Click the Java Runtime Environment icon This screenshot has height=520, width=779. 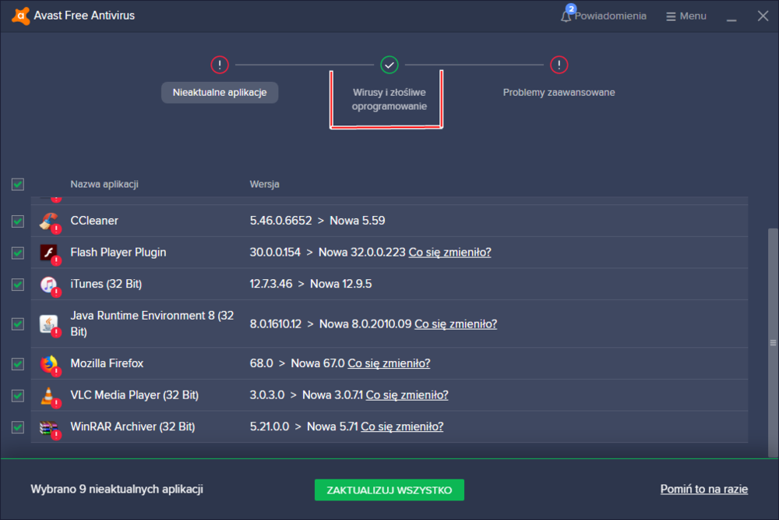49,325
